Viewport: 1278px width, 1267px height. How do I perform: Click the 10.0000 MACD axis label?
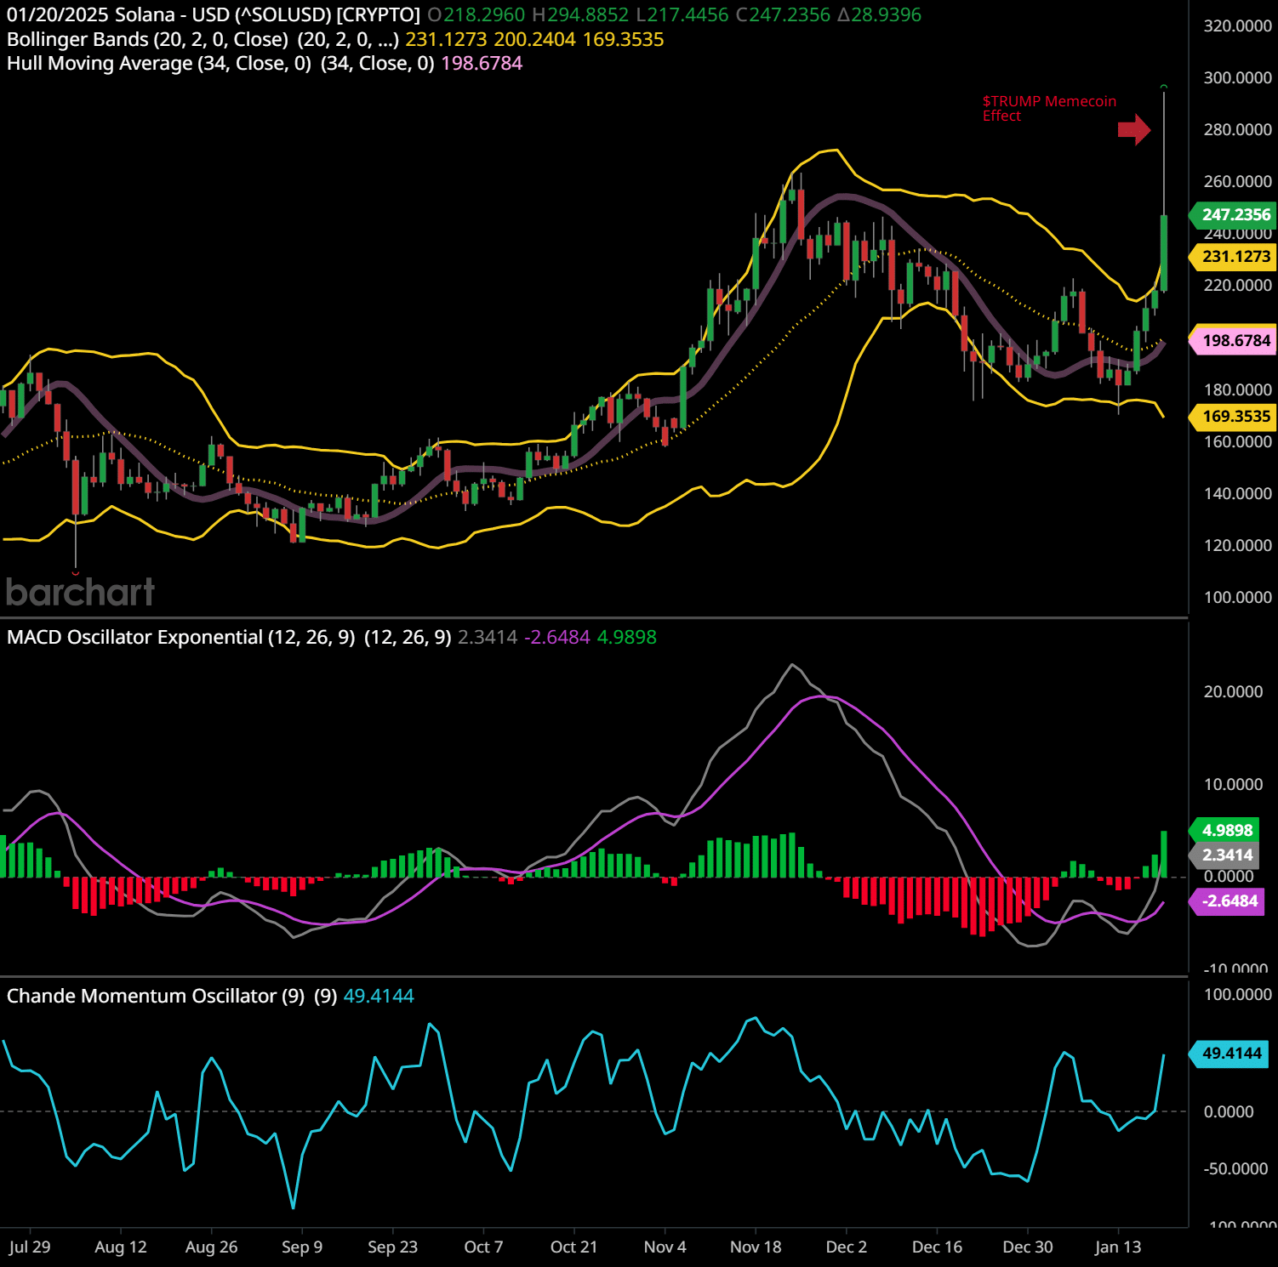point(1233,784)
